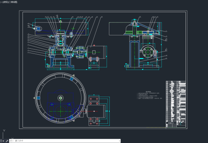Grab the command line drag handle
Viewport: 208px width, 143px height.
[1, 141]
